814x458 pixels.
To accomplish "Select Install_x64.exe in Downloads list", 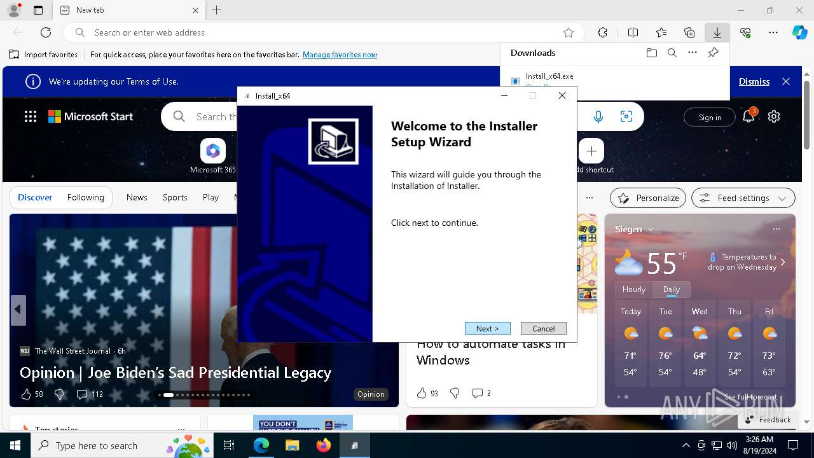I will [x=549, y=76].
